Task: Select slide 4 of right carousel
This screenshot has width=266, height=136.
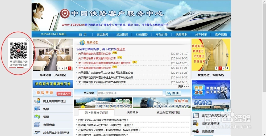Action: (x=227, y=68)
